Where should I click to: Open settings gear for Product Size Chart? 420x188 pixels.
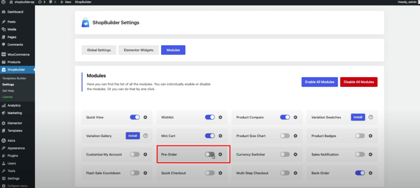point(295,136)
